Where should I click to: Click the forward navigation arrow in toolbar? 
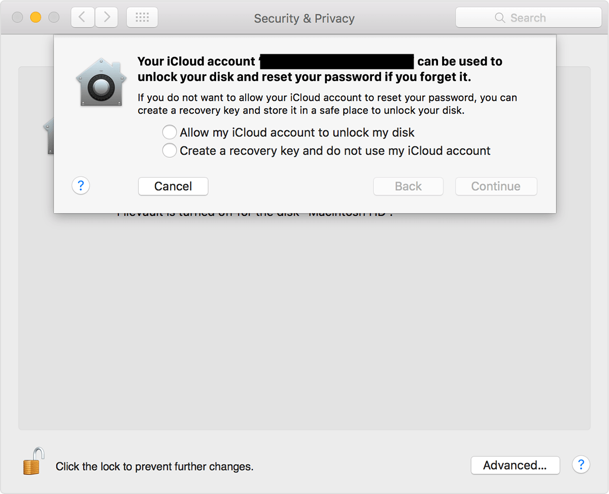click(x=107, y=18)
